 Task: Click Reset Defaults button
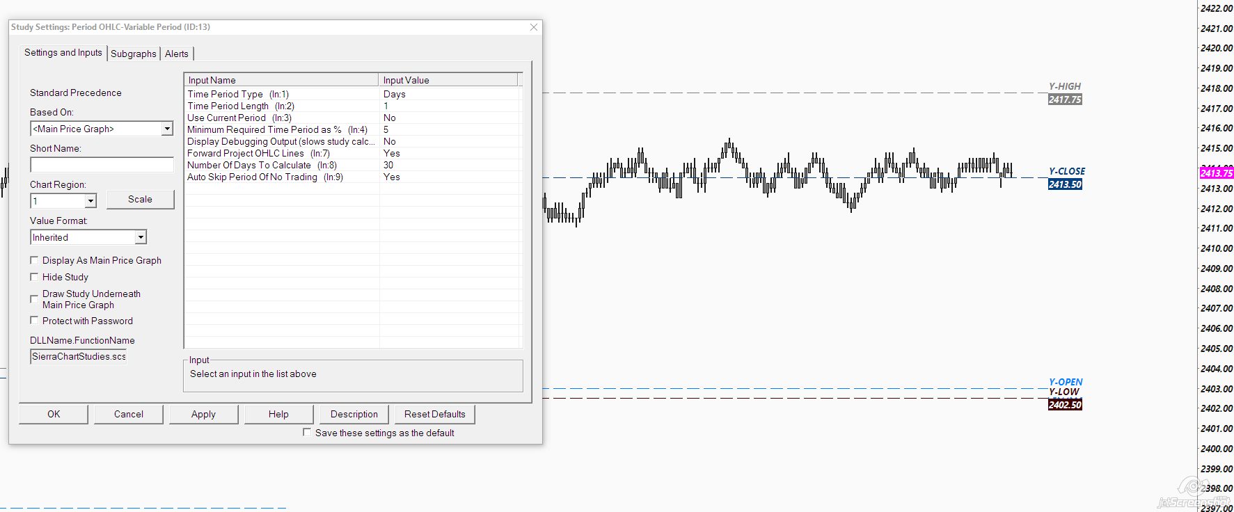[435, 414]
